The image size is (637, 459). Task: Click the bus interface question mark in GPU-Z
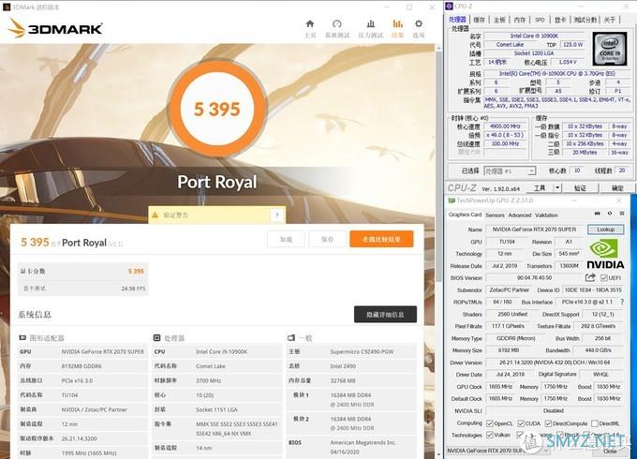[x=622, y=302]
